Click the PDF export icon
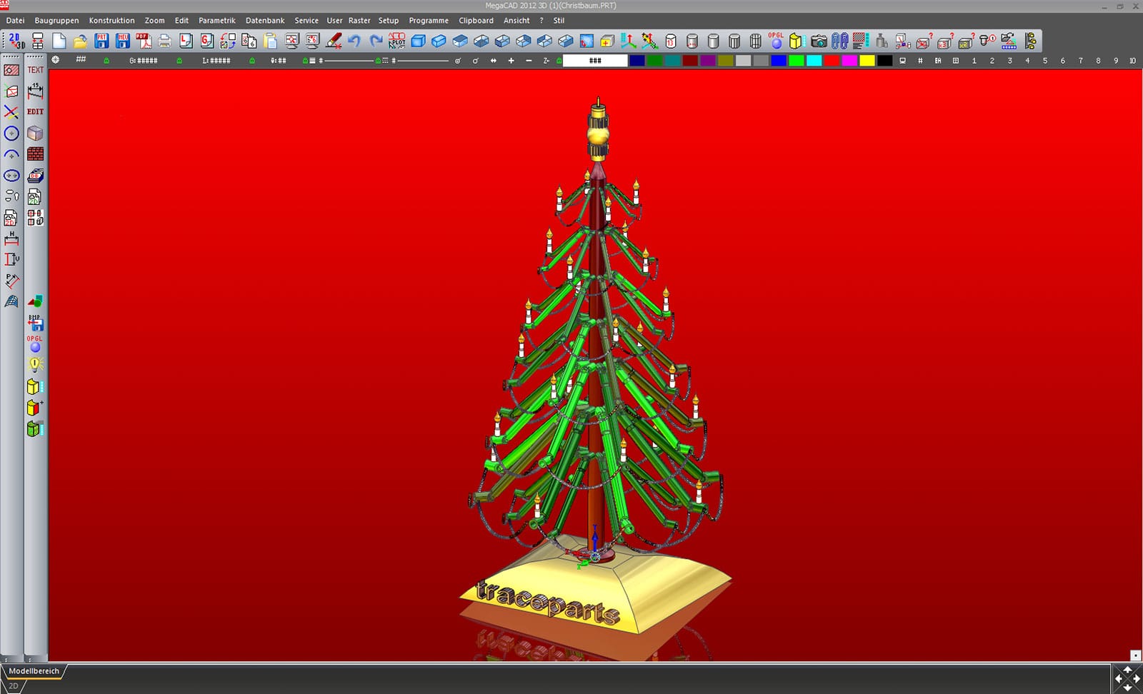Viewport: 1143px width, 694px height. [x=144, y=41]
